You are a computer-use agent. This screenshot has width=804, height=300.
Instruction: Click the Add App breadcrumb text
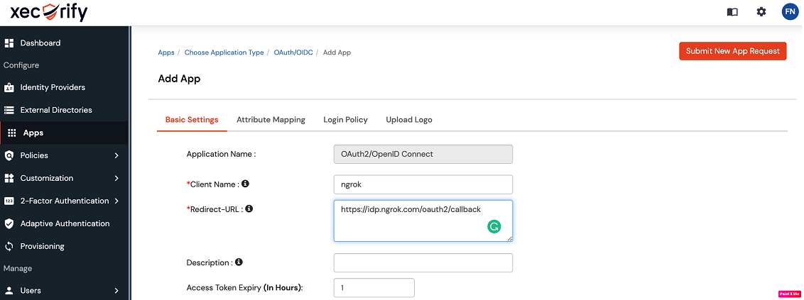[x=337, y=52]
